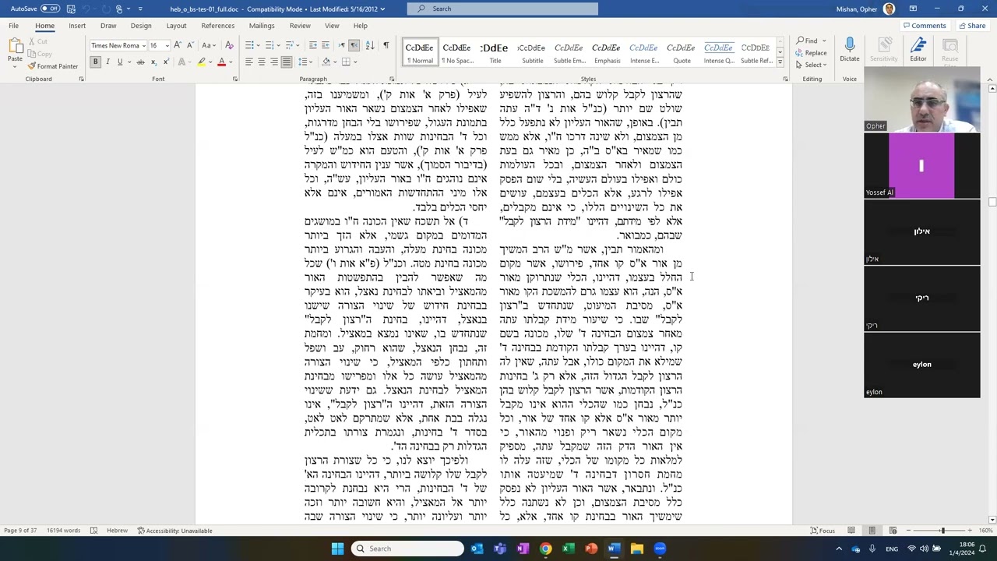Viewport: 997px width, 561px height.
Task: Switch to Read Mode view in status bar
Action: [x=851, y=531]
